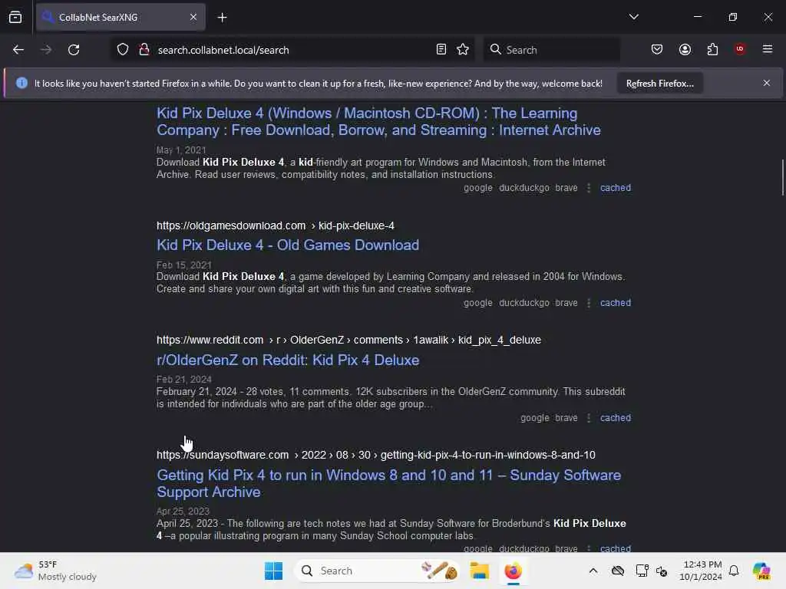Click cloud sync tray icon

[618, 571]
